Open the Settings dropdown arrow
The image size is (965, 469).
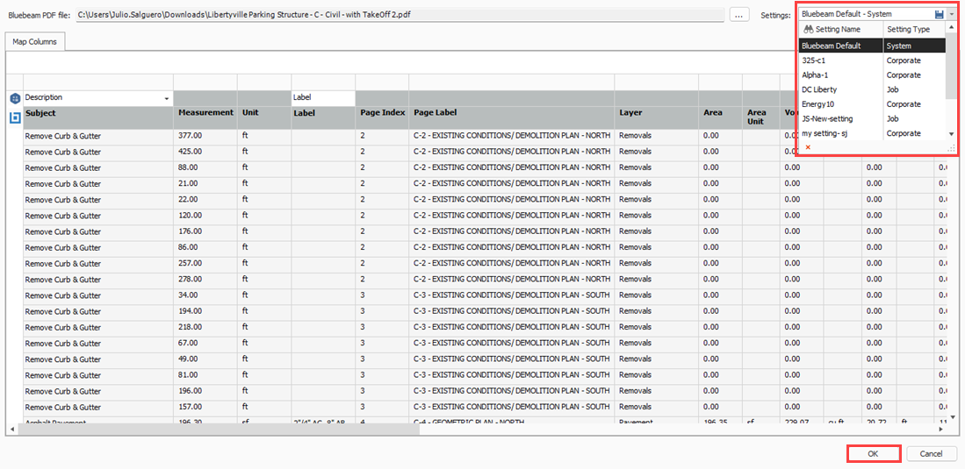click(x=952, y=15)
